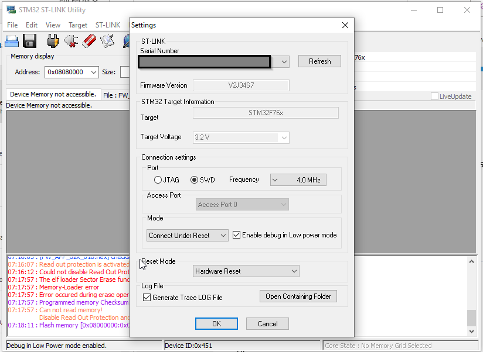This screenshot has height=352, width=483.
Task: Open the Target menu
Action: [77, 25]
